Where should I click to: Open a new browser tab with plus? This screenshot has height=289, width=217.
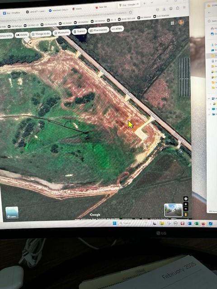coord(145,3)
